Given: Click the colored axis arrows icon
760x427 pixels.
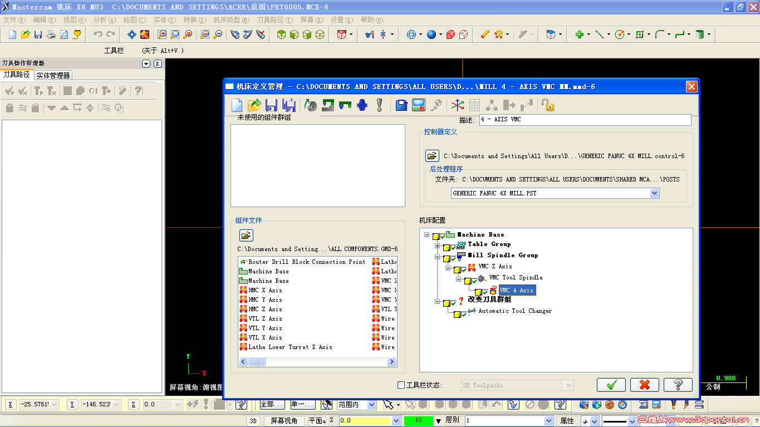Looking at the screenshot, I should point(458,105).
